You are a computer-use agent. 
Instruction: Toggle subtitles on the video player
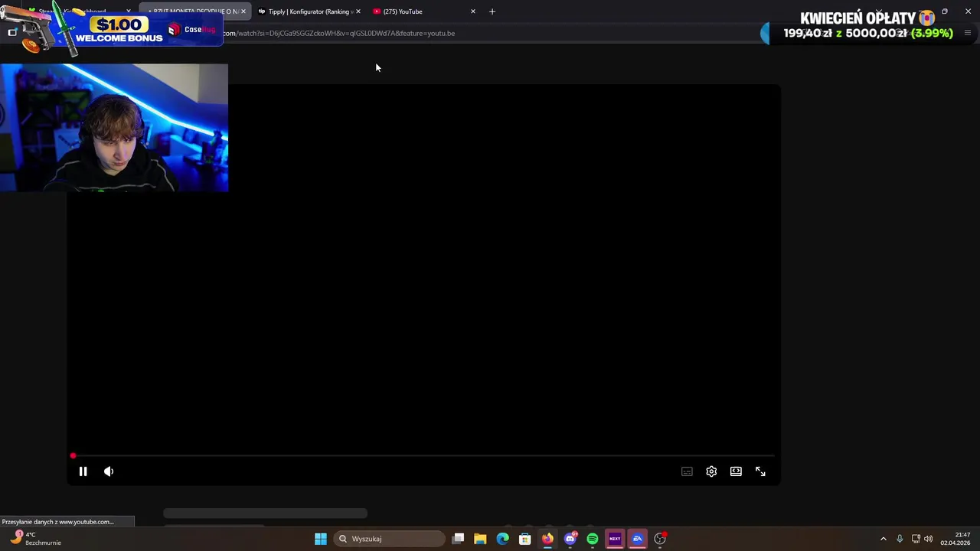pyautogui.click(x=687, y=471)
